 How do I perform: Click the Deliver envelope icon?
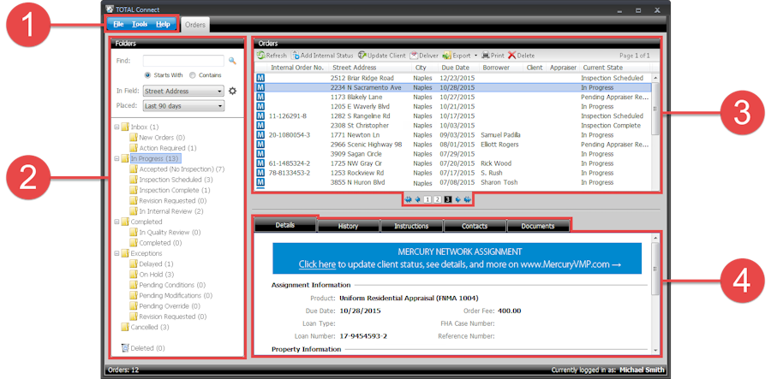click(x=414, y=56)
